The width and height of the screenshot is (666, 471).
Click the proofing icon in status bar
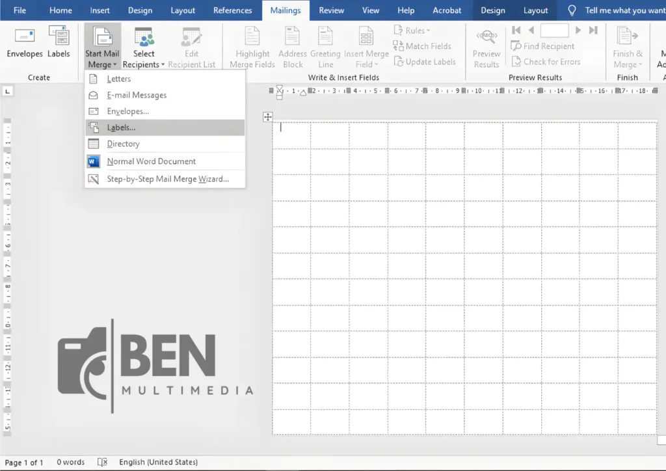102,462
